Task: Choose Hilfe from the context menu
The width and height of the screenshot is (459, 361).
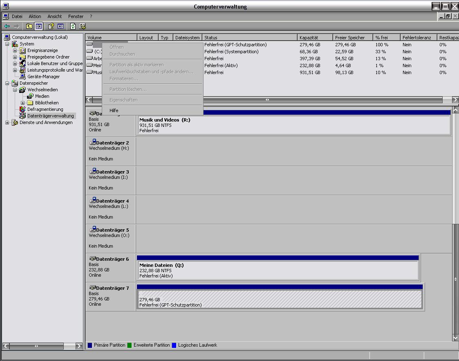Action: [114, 111]
